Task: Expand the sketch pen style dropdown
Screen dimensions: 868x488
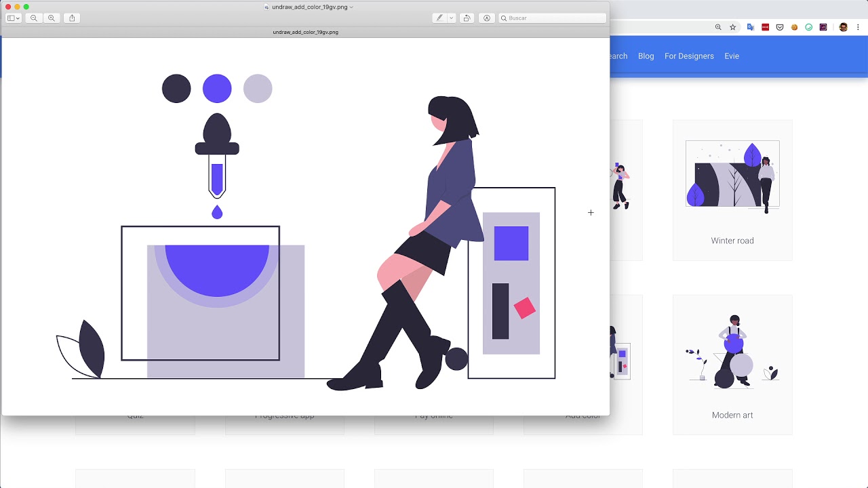Action: (x=450, y=18)
